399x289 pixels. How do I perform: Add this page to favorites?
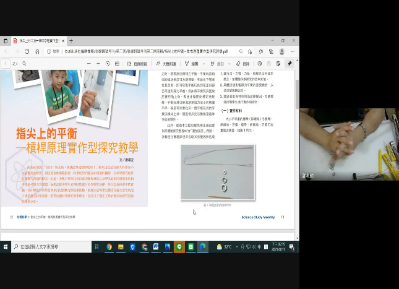tap(250, 51)
